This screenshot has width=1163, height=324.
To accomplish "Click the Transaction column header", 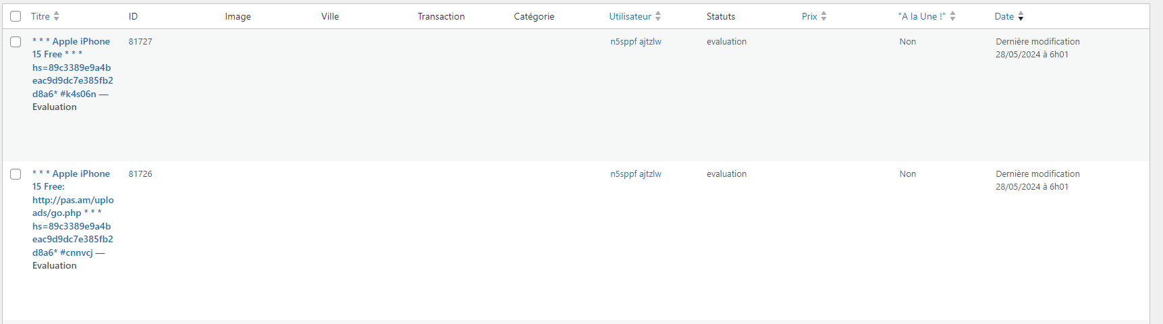I will pos(441,16).
